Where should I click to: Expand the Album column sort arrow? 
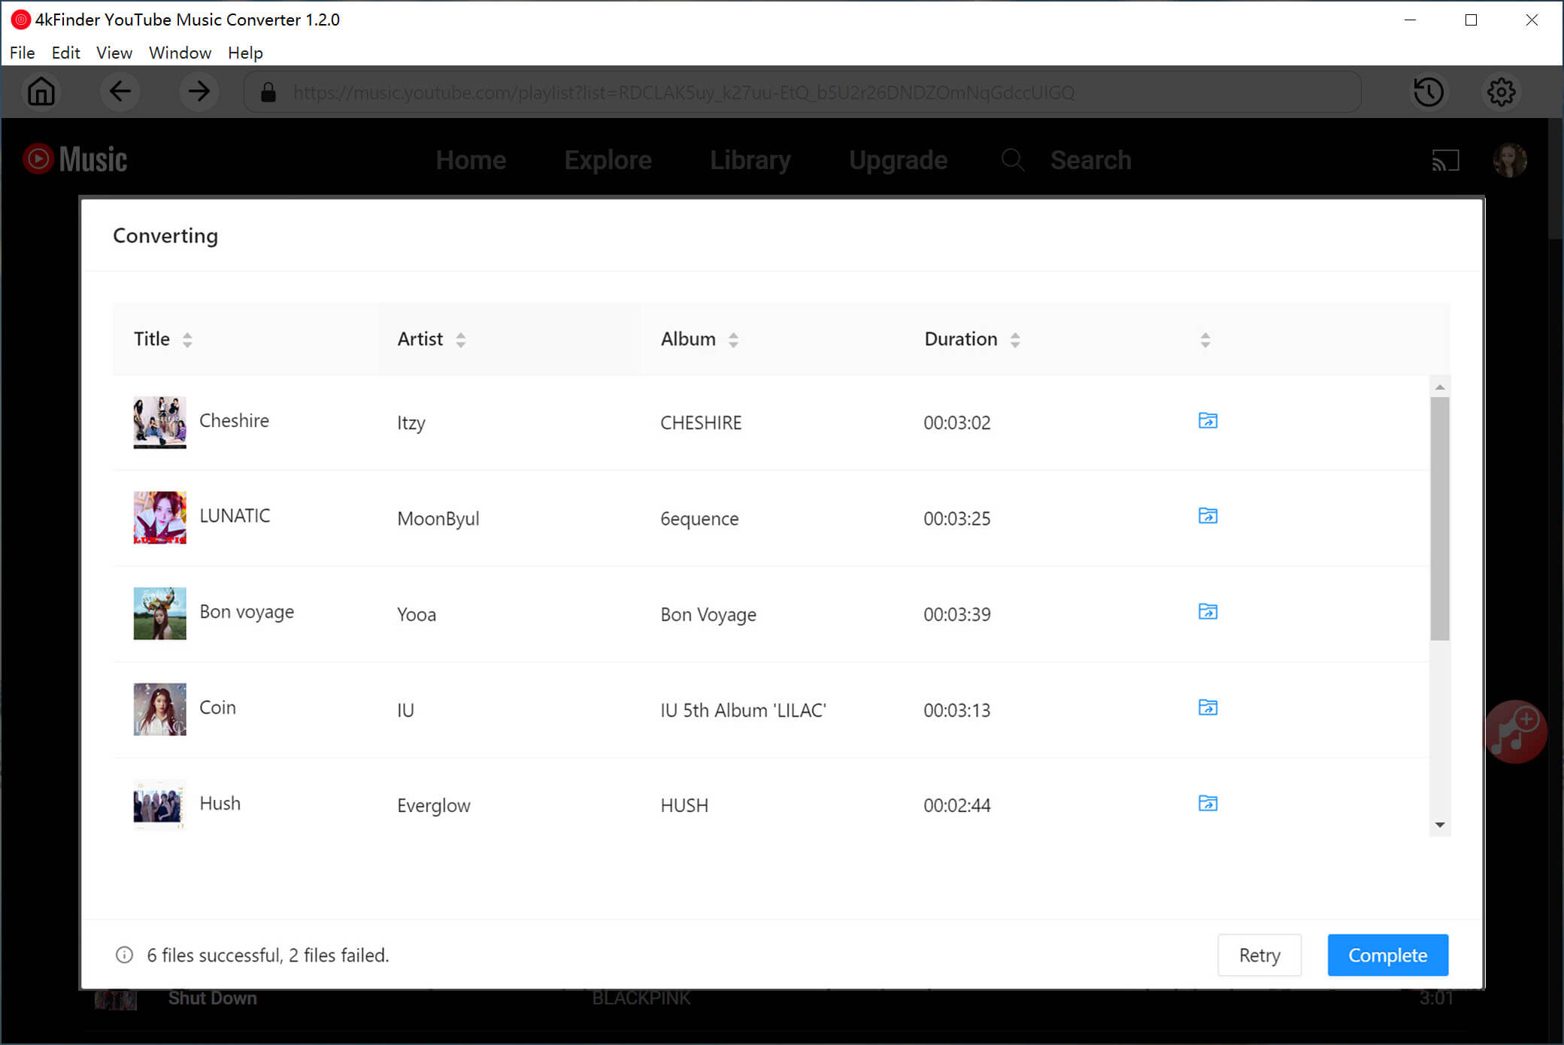732,339
